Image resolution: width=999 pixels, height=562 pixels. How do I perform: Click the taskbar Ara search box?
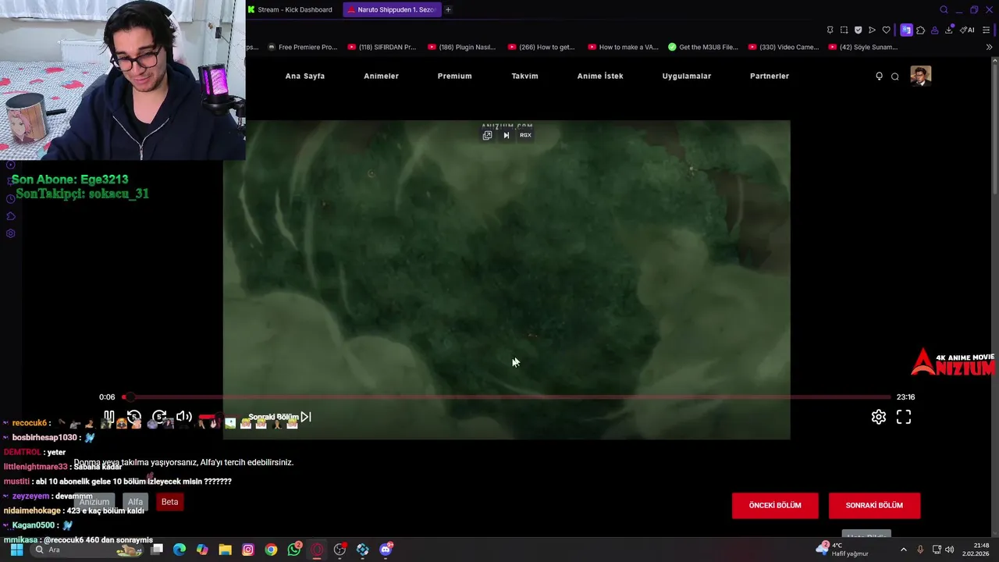[87, 550]
